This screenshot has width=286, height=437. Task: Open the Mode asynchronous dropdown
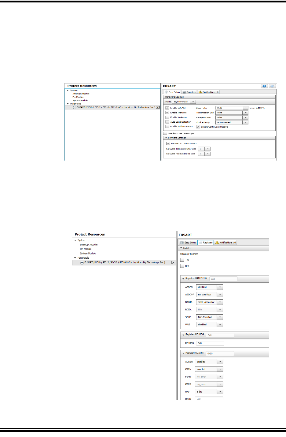tap(193, 102)
